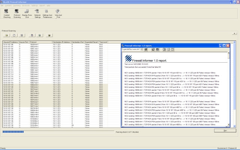
Task: Click the page preview icon in report toolbar
Action: click(x=164, y=49)
